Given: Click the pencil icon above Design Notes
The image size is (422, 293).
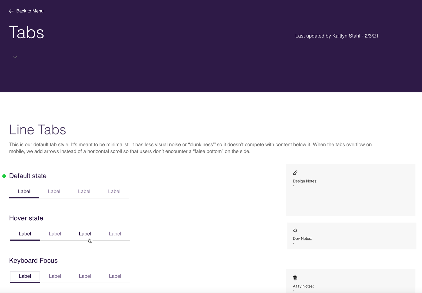Looking at the screenshot, I should coord(295,173).
